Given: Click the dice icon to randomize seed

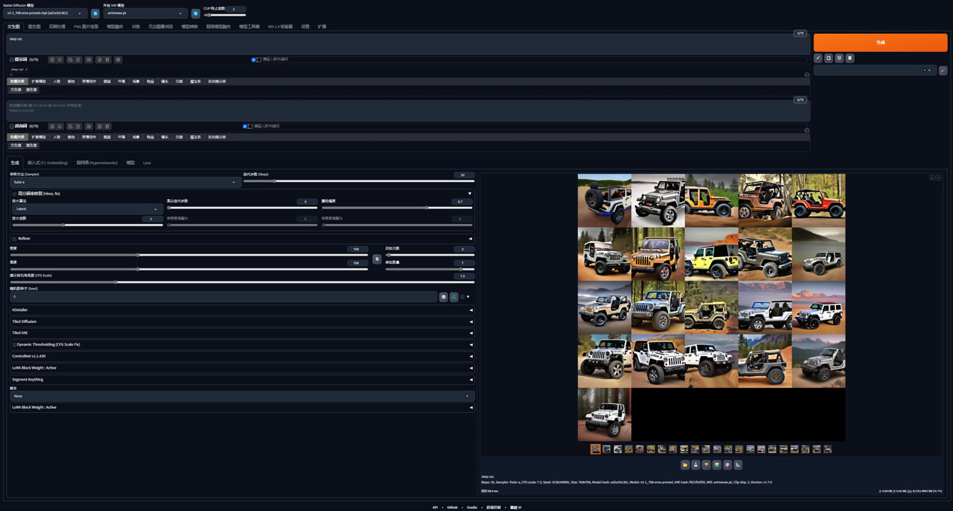Looking at the screenshot, I should tap(443, 297).
